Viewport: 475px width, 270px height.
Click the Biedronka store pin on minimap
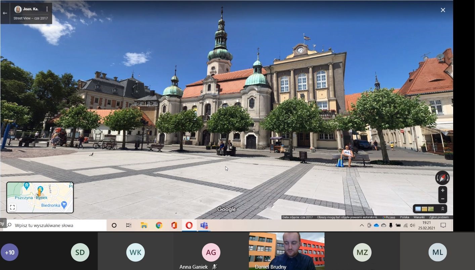[64, 205]
